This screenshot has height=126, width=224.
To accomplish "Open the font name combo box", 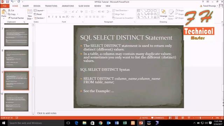I will click(56, 12).
